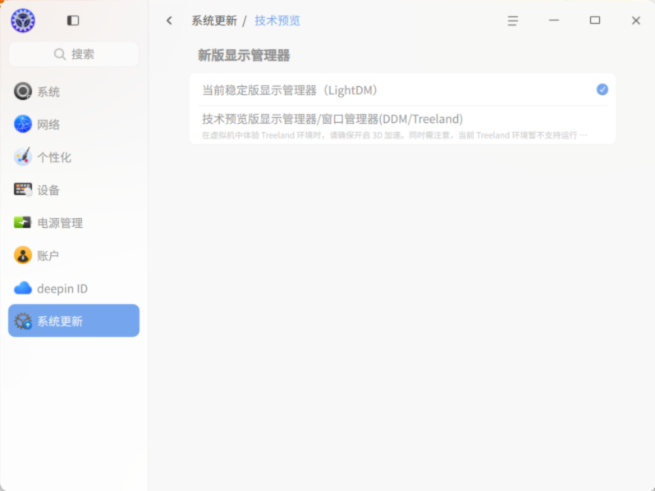Click the 新版显示管理器 heading
Image resolution: width=655 pixels, height=491 pixels.
click(x=244, y=56)
